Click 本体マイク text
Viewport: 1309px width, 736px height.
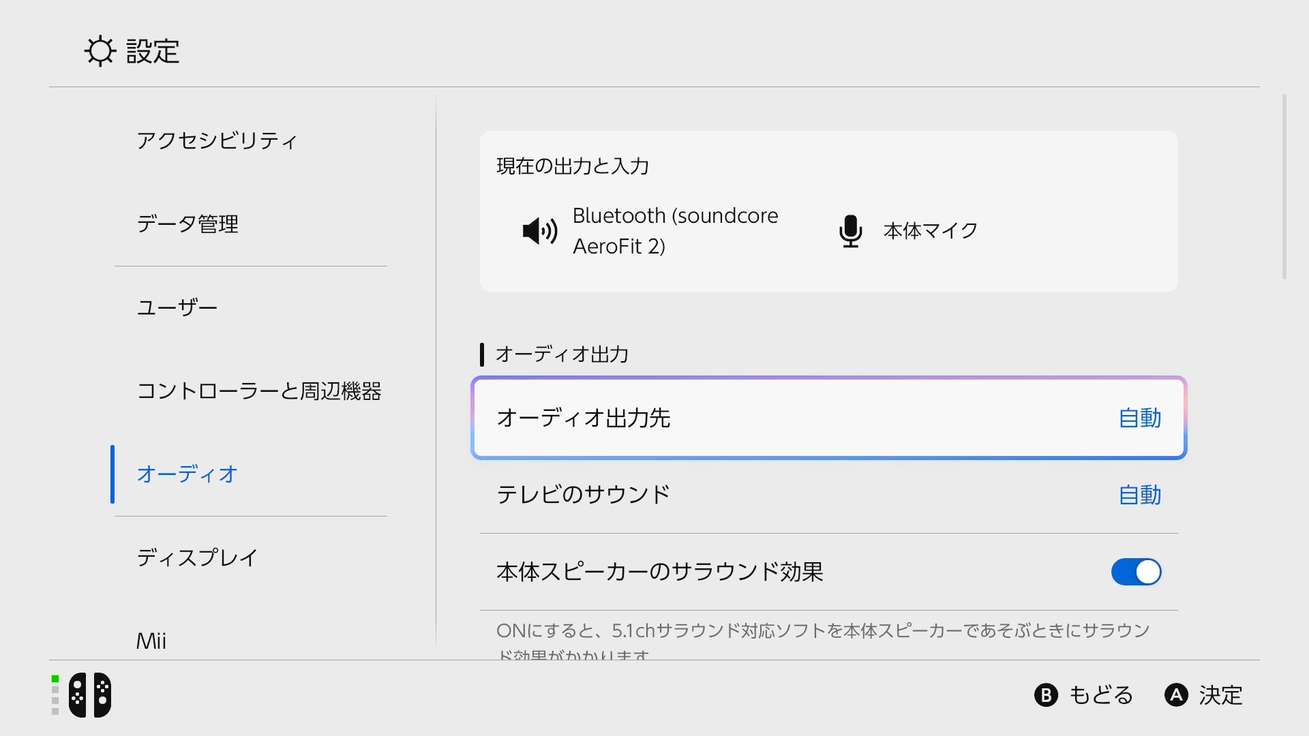(931, 231)
